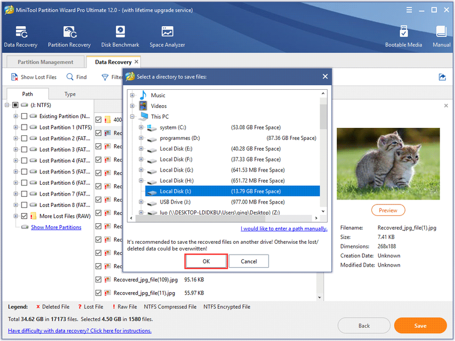Open the Data Recovery tool icon
This screenshot has width=455, height=341.
21,32
